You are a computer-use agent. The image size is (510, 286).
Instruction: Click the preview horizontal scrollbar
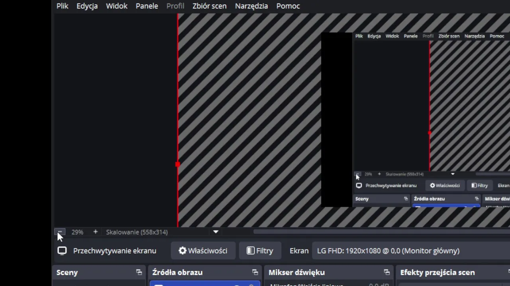point(381,232)
